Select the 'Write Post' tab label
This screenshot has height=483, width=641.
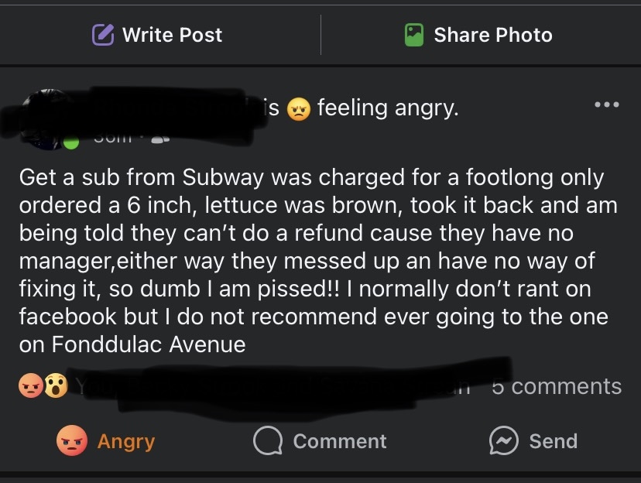(172, 35)
